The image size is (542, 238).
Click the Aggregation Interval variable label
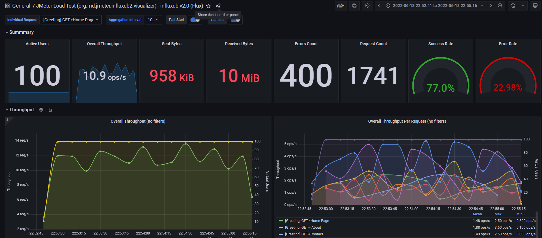pos(125,20)
